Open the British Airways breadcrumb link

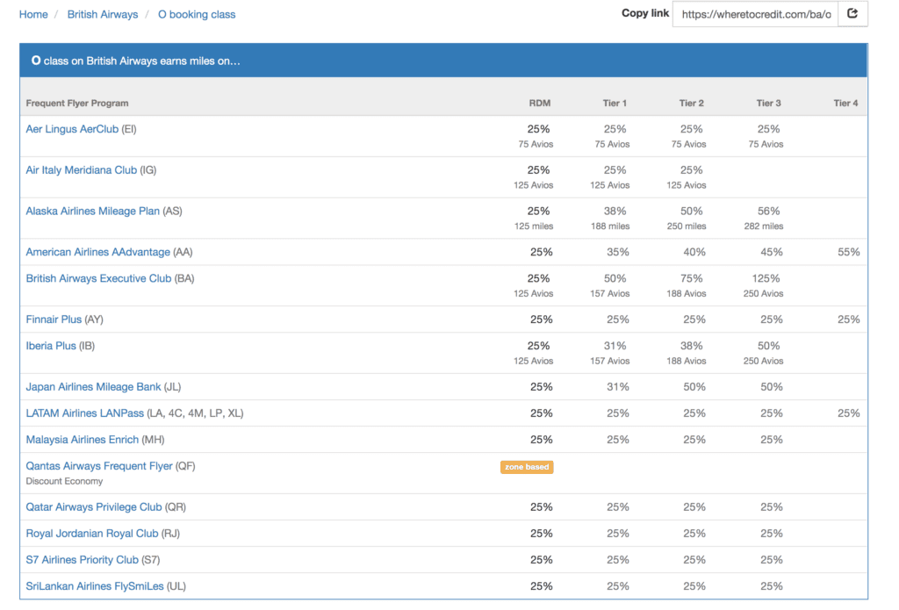click(x=102, y=14)
